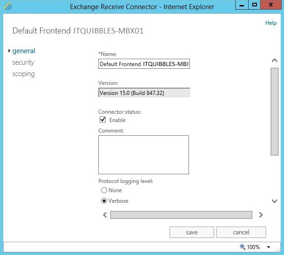Screen dimensions: 284x255
Task: Open the general tab
Action: pos(24,51)
